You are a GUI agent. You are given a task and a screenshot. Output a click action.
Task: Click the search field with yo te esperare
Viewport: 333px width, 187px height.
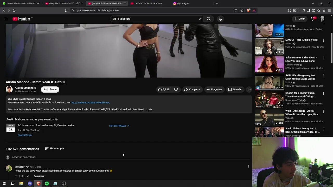coord(155,19)
